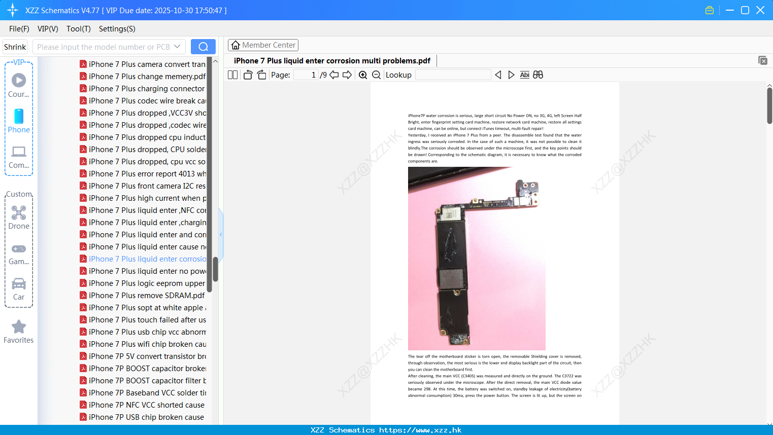773x435 pixels.
Task: Open iPhone 7 Plus charging connector file
Action: point(143,88)
